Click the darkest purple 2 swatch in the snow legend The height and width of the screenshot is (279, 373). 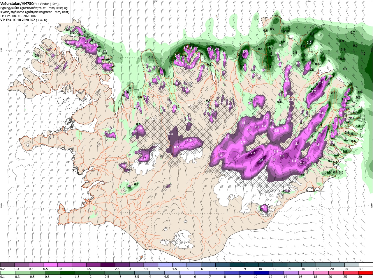pyautogui.click(x=107, y=265)
